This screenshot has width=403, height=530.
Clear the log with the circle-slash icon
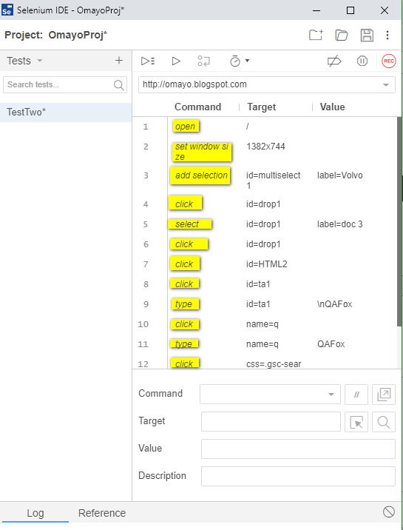(x=389, y=511)
